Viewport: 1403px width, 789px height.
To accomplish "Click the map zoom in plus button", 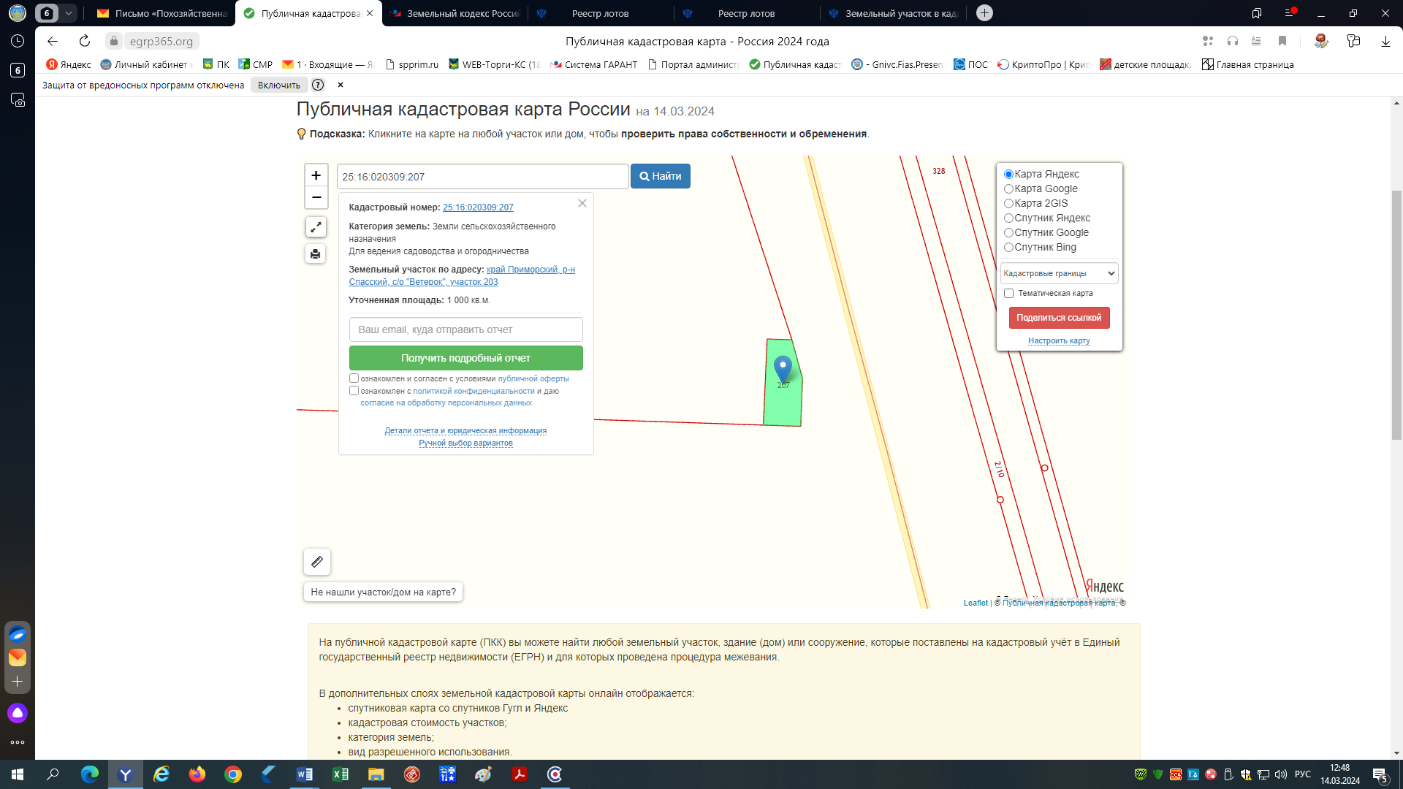I will pyautogui.click(x=316, y=175).
